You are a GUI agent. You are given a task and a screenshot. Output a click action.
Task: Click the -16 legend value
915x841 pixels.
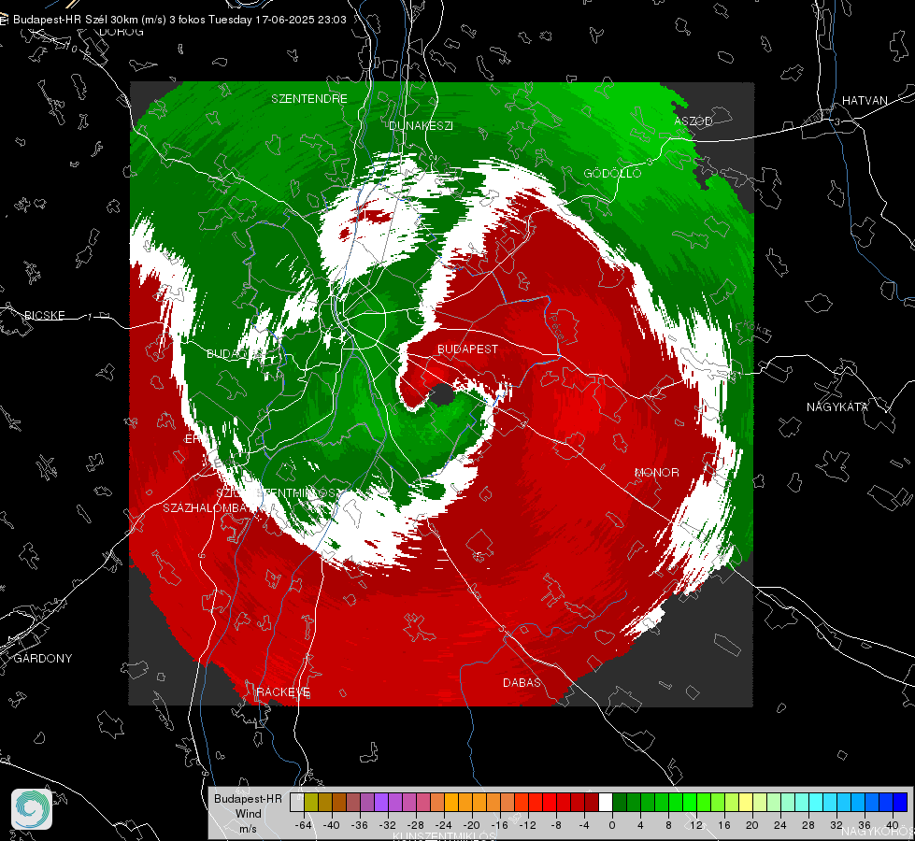tap(499, 825)
